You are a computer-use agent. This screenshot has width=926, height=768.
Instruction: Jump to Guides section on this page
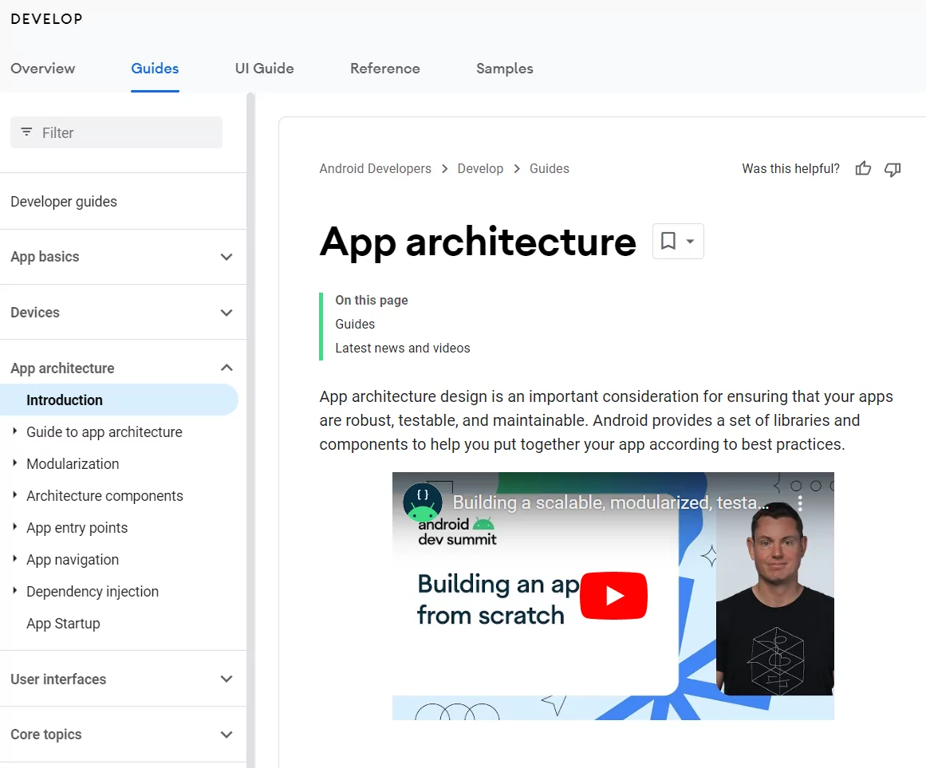coord(355,324)
